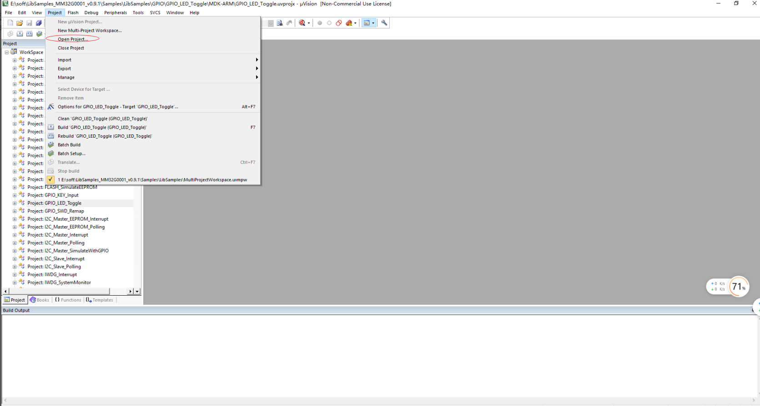The image size is (760, 406).
Task: Click the project panel horizontal scrollbar thumb
Action: pos(59,291)
